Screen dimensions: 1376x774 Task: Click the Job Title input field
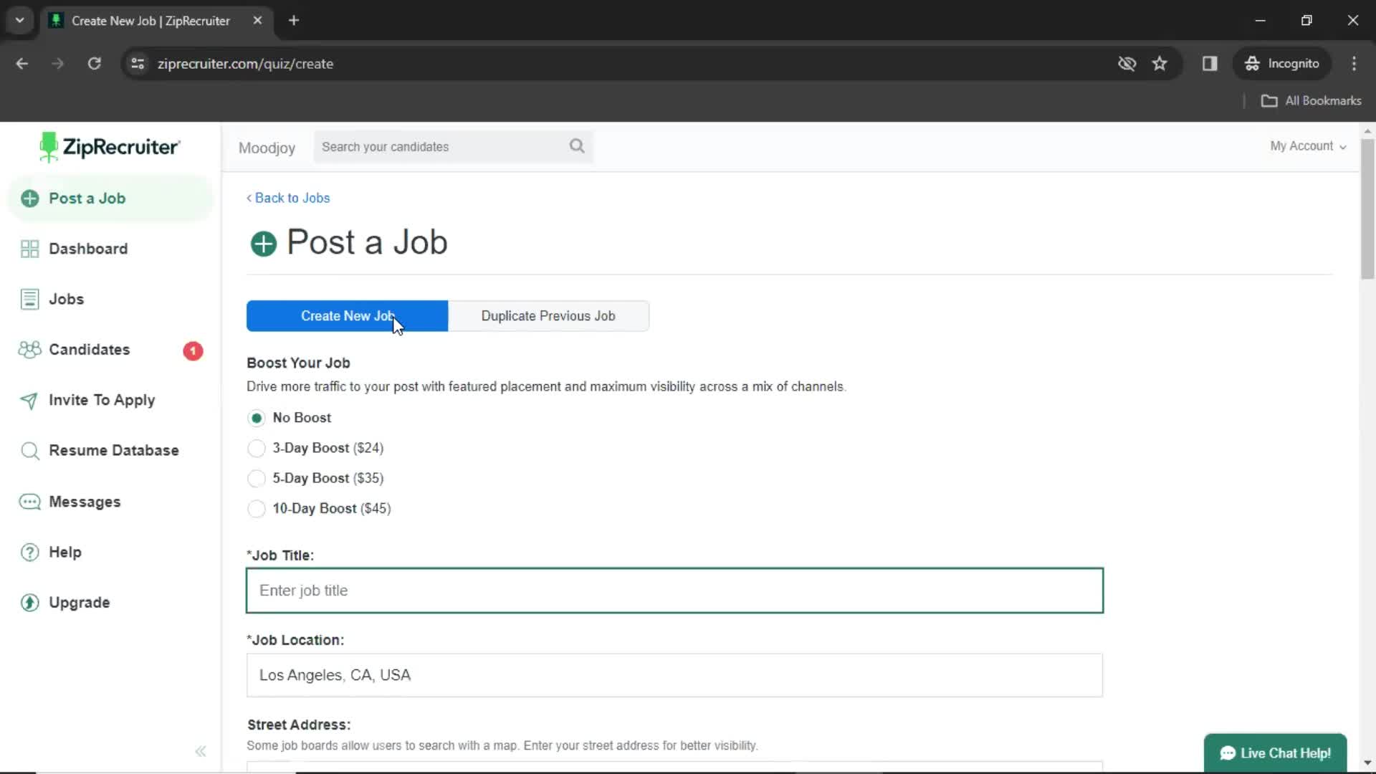pos(675,590)
